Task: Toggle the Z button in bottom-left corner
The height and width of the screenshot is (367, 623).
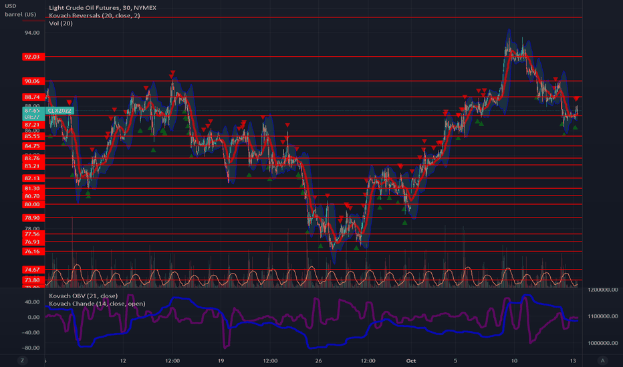Action: pos(22,360)
